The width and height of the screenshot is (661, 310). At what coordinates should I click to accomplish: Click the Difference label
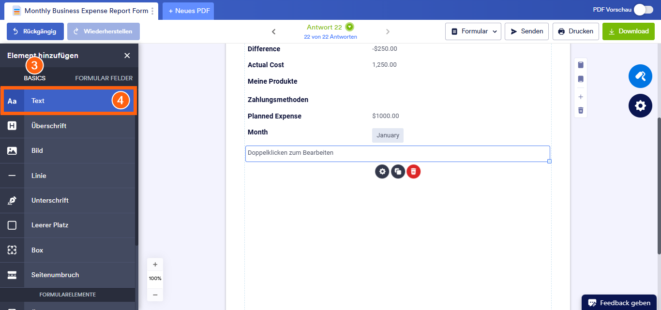264,49
